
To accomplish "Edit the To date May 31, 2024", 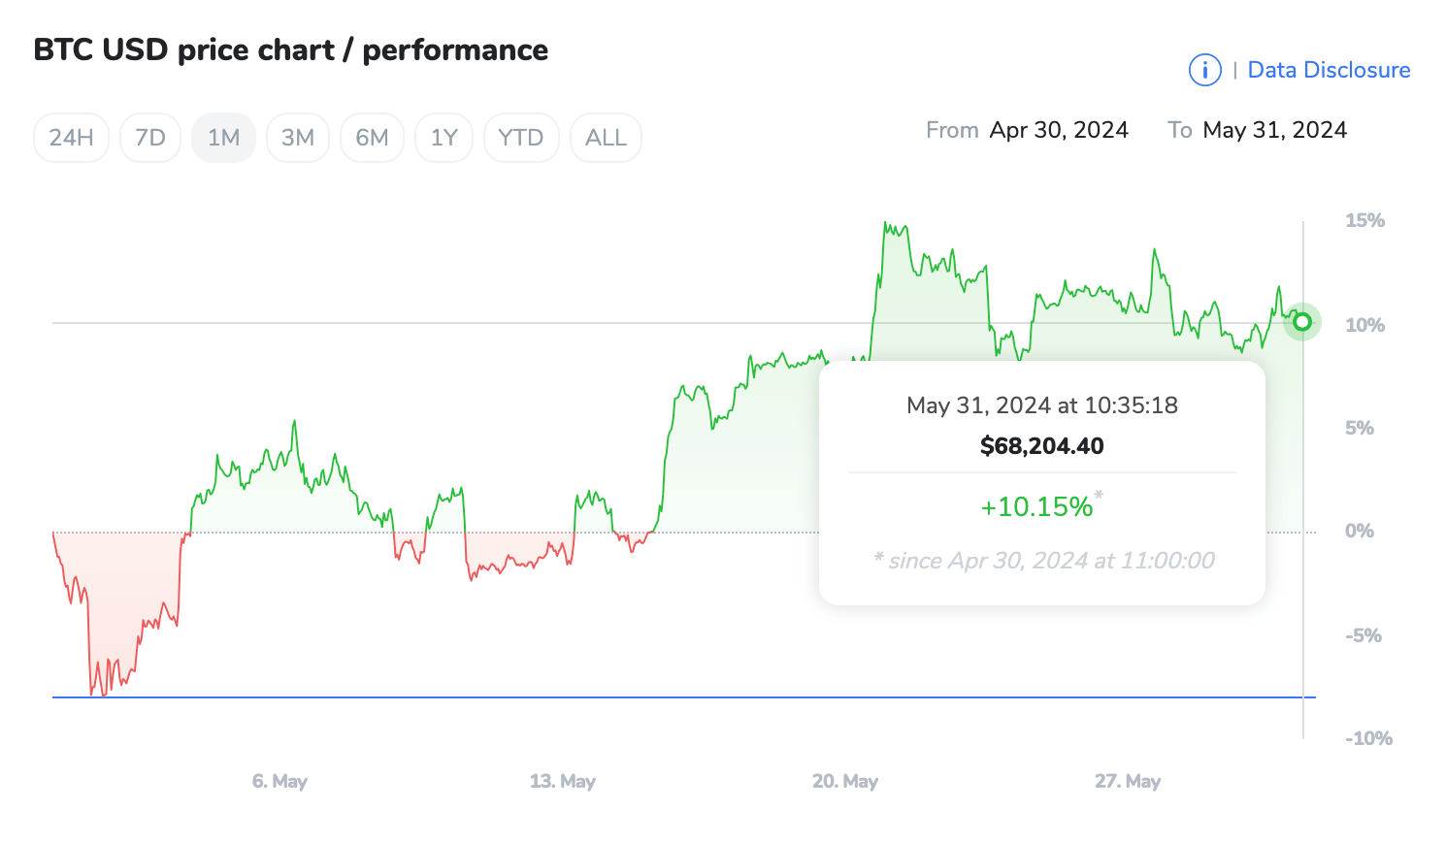I will 1274,130.
